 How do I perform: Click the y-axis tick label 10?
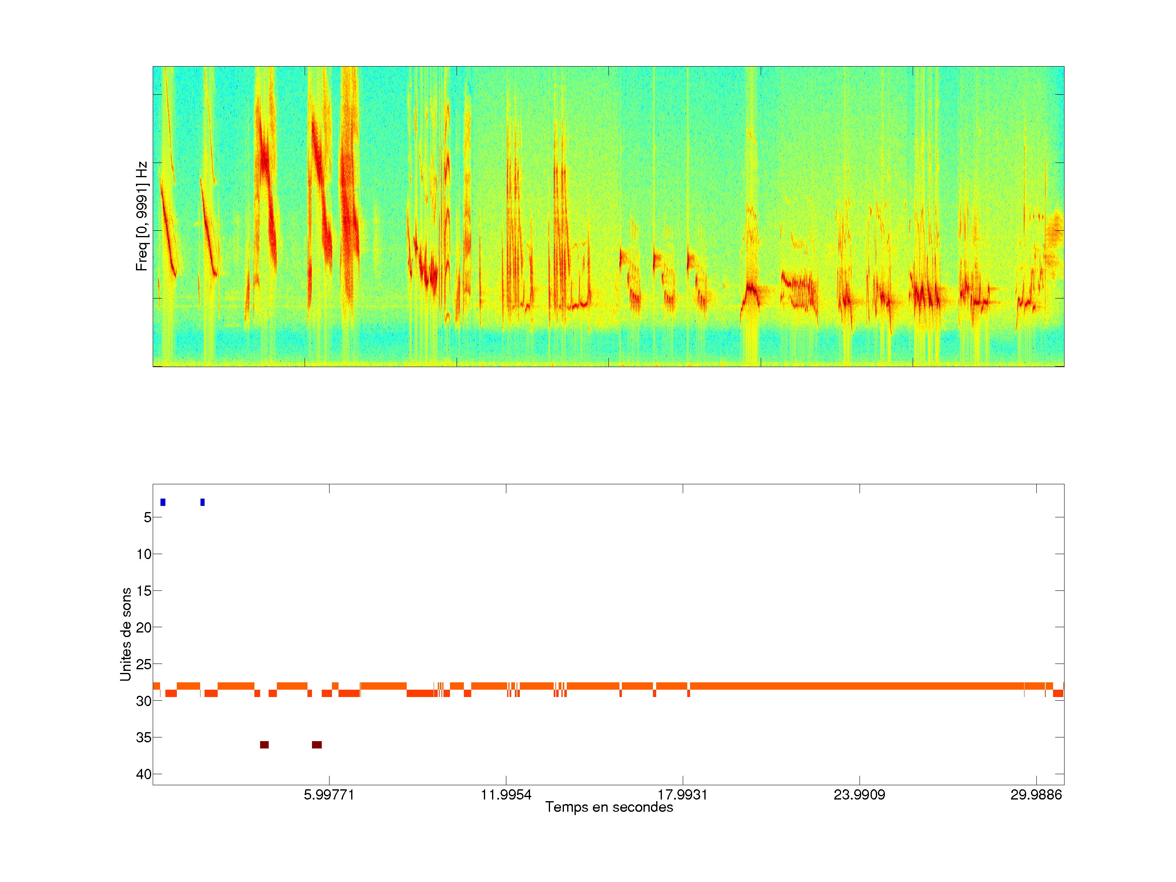144,555
